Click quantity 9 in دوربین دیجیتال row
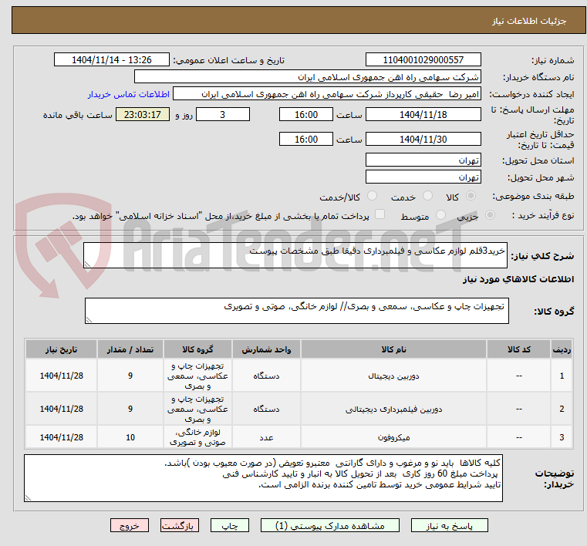This screenshot has width=587, height=546. (x=130, y=376)
